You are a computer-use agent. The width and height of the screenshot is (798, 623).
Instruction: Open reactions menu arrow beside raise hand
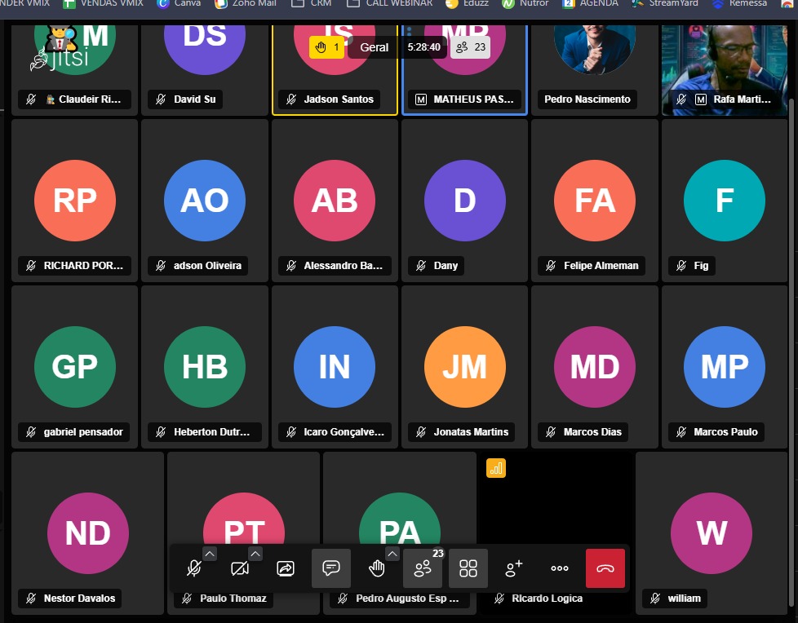(x=392, y=555)
